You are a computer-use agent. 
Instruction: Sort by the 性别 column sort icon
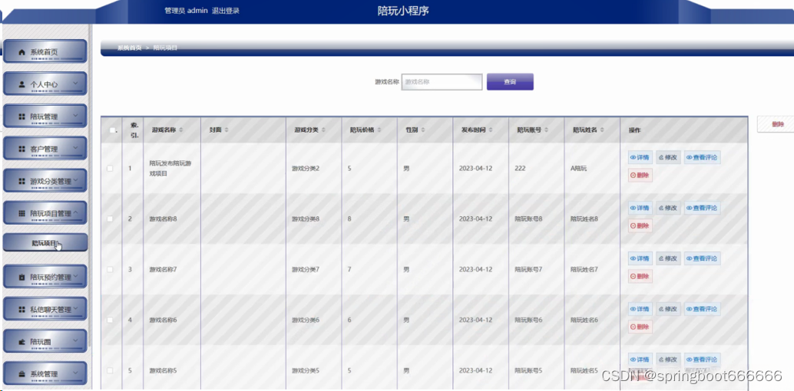pos(423,130)
